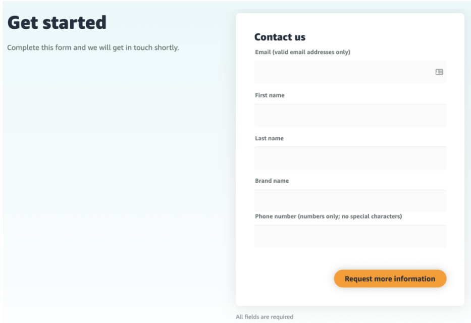This screenshot has height=323, width=471.
Task: Click the 'All fields are required' note
Action: coord(264,317)
